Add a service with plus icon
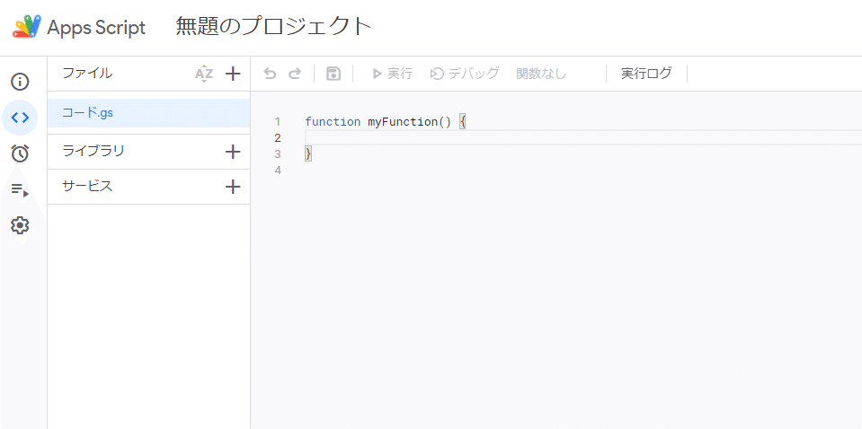 (x=233, y=187)
